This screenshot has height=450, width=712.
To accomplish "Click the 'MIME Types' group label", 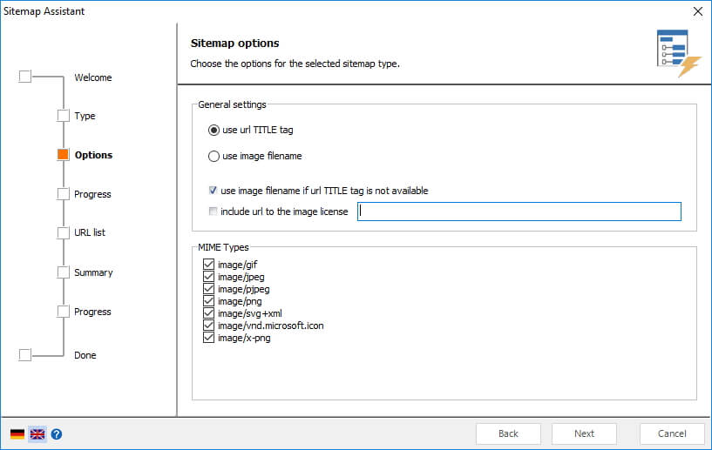I will coord(223,247).
